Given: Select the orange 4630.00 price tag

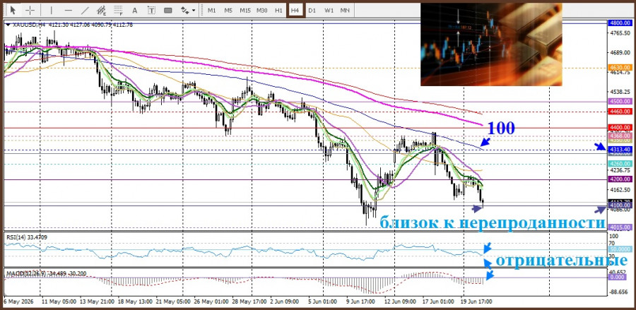Looking at the screenshot, I should (620, 67).
